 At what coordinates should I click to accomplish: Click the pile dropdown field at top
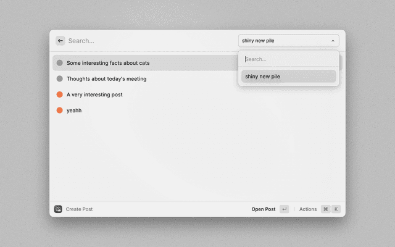(x=284, y=41)
